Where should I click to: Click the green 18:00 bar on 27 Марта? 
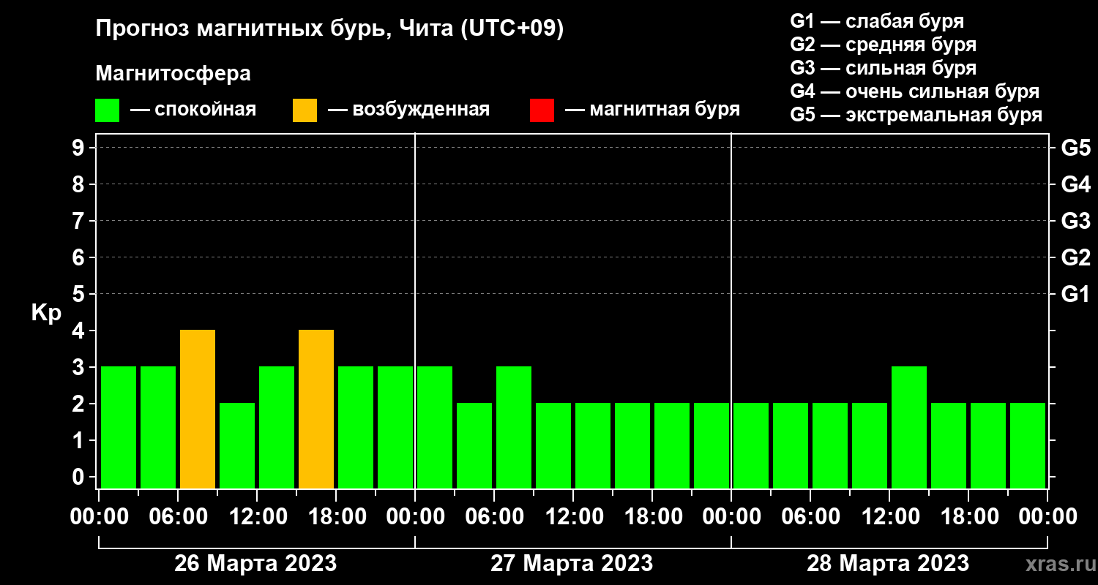click(672, 445)
